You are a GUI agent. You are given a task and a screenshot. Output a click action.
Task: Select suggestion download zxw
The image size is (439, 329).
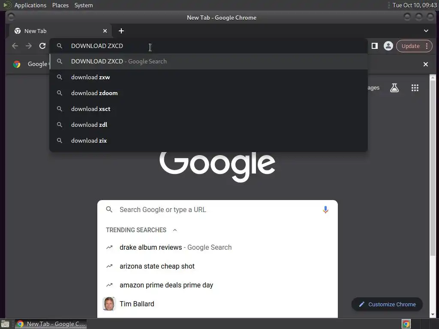(x=209, y=77)
